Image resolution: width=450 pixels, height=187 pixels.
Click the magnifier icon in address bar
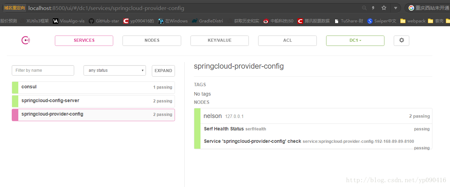[364, 8]
